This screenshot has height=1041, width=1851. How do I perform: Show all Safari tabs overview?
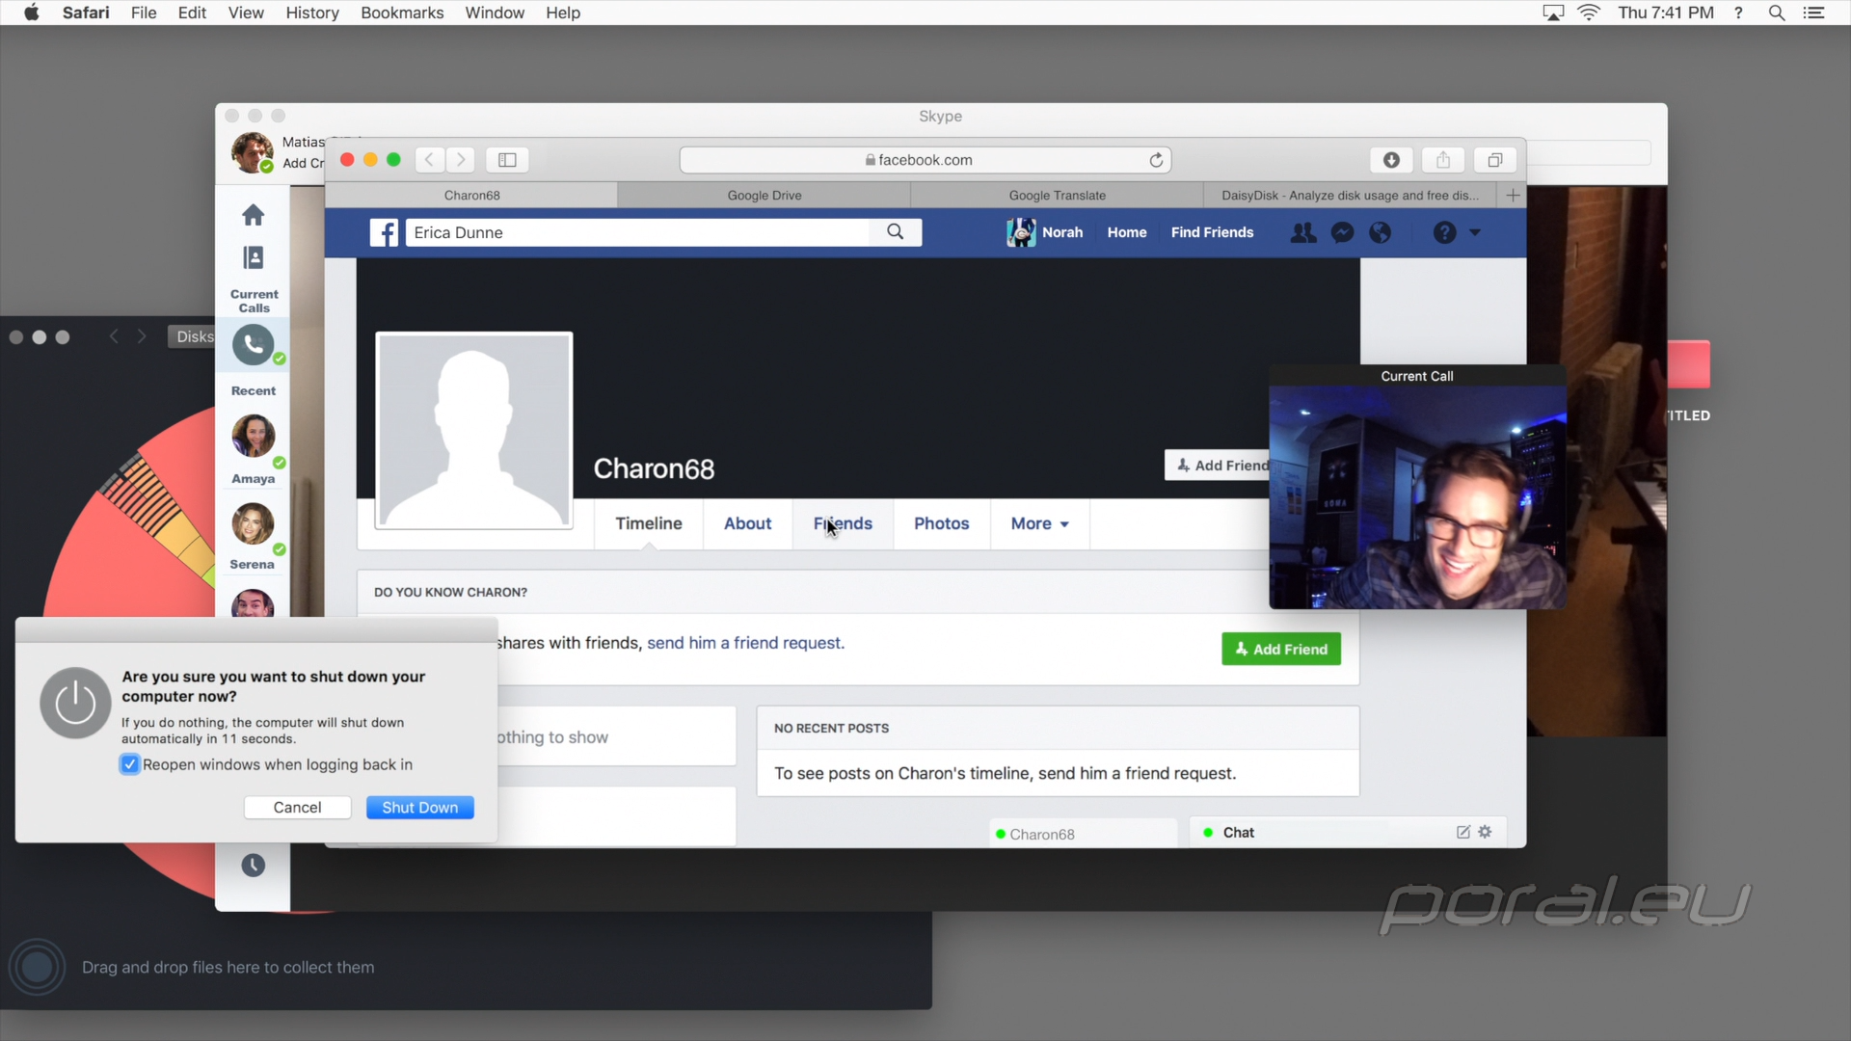(x=1495, y=160)
